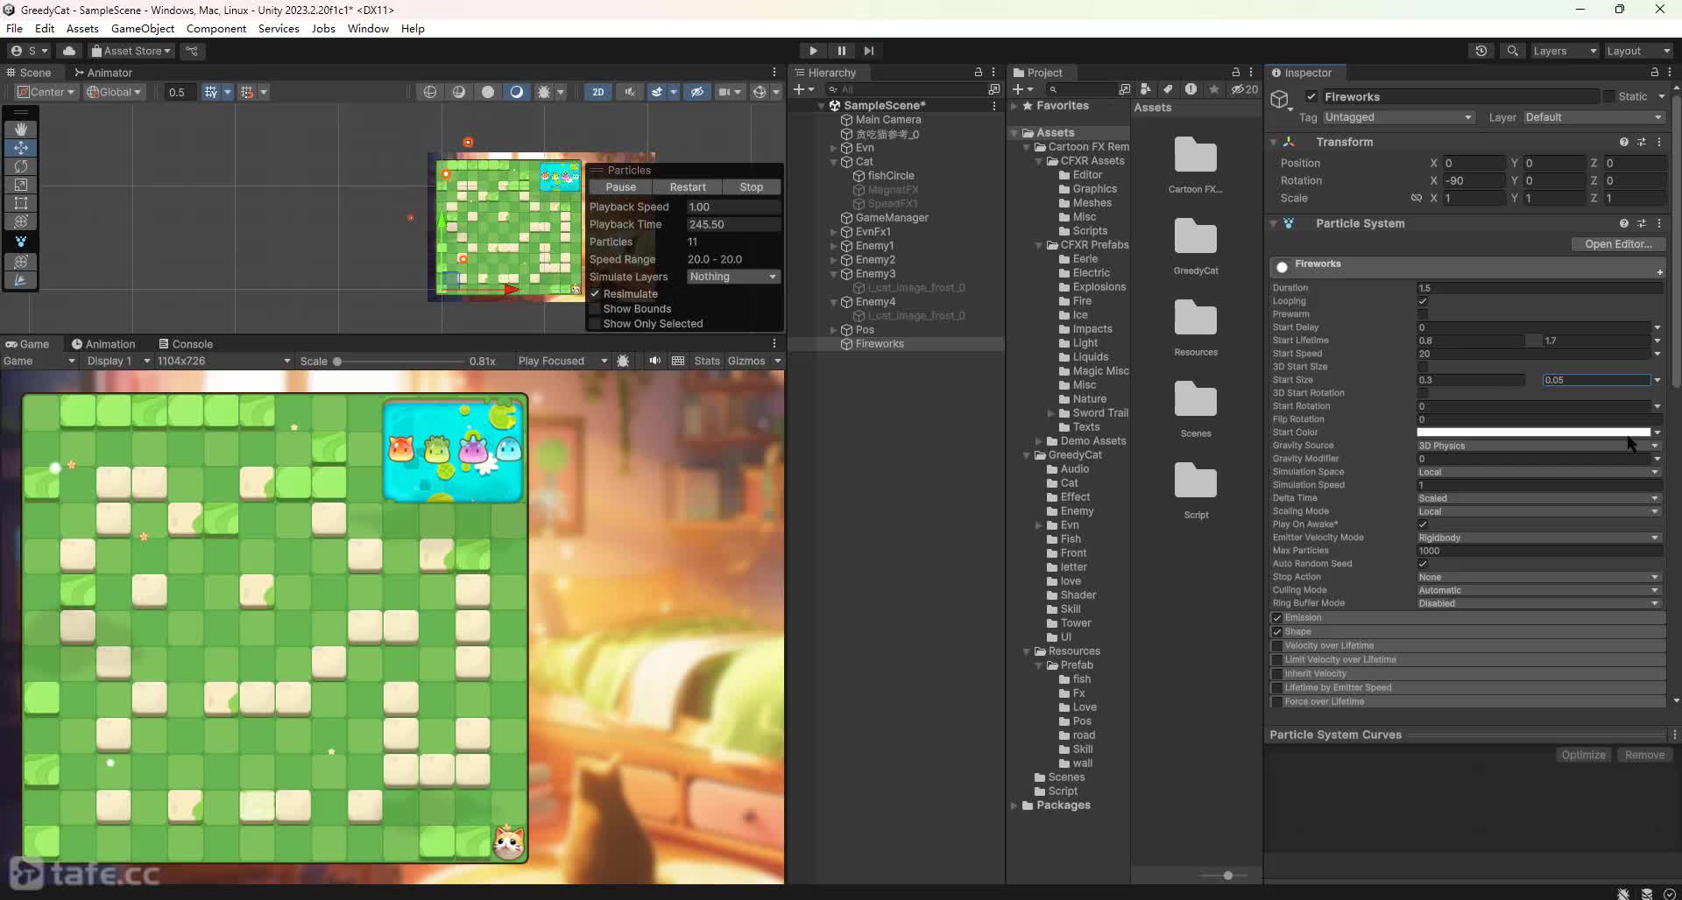Click the Stats button in Game view

click(x=707, y=361)
